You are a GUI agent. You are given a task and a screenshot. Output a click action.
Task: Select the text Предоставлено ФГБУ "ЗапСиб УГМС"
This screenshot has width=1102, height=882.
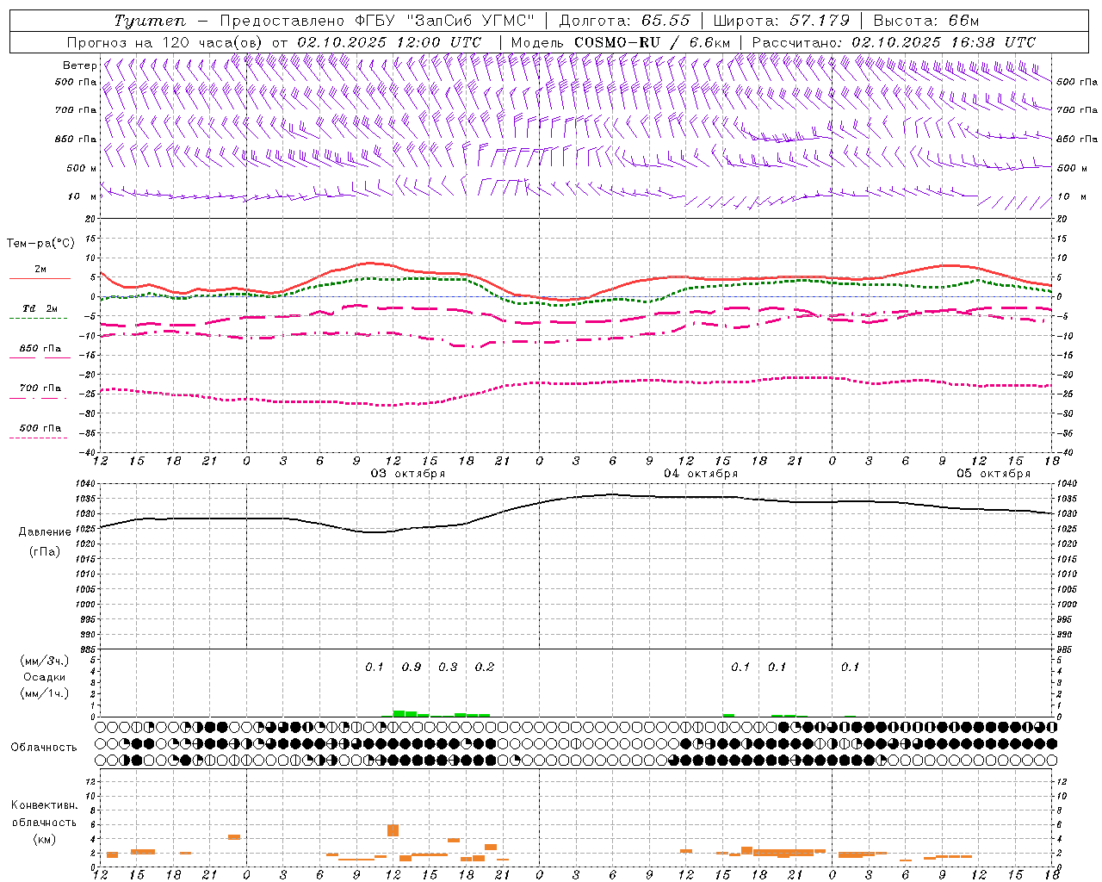pos(375,21)
